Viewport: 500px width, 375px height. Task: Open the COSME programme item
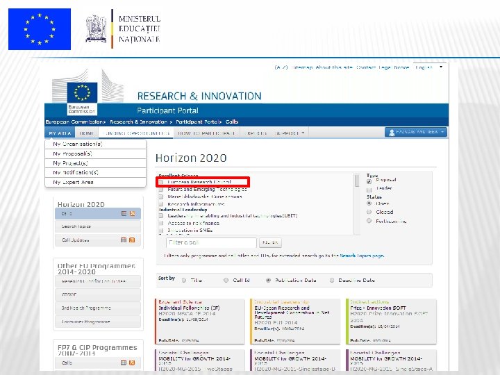pyautogui.click(x=98, y=294)
